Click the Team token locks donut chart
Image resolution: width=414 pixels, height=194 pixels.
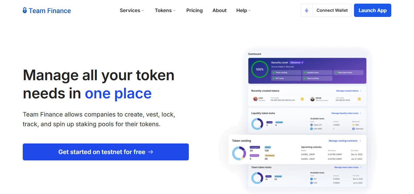257,178
